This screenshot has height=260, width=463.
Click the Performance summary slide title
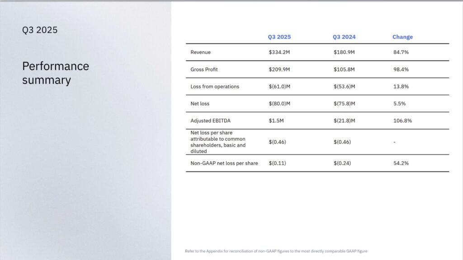pyautogui.click(x=56, y=73)
